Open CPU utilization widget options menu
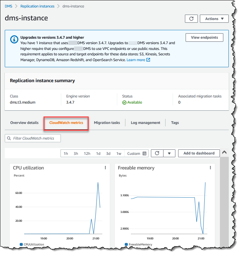Viewport: 241px width, 255px height. click(105, 168)
